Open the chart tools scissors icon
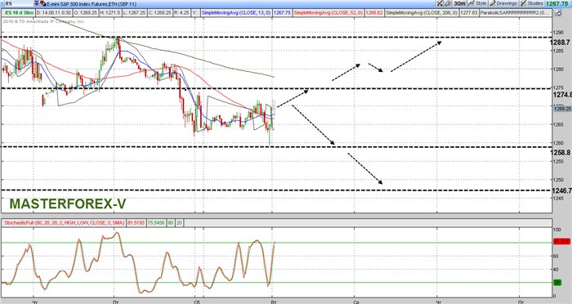Screen dimensions: 572x304 pyautogui.click(x=440, y=3)
